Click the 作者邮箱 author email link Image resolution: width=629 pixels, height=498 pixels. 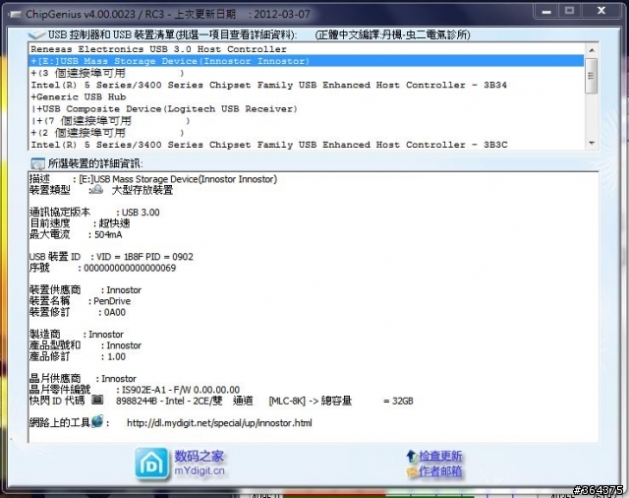[440, 471]
